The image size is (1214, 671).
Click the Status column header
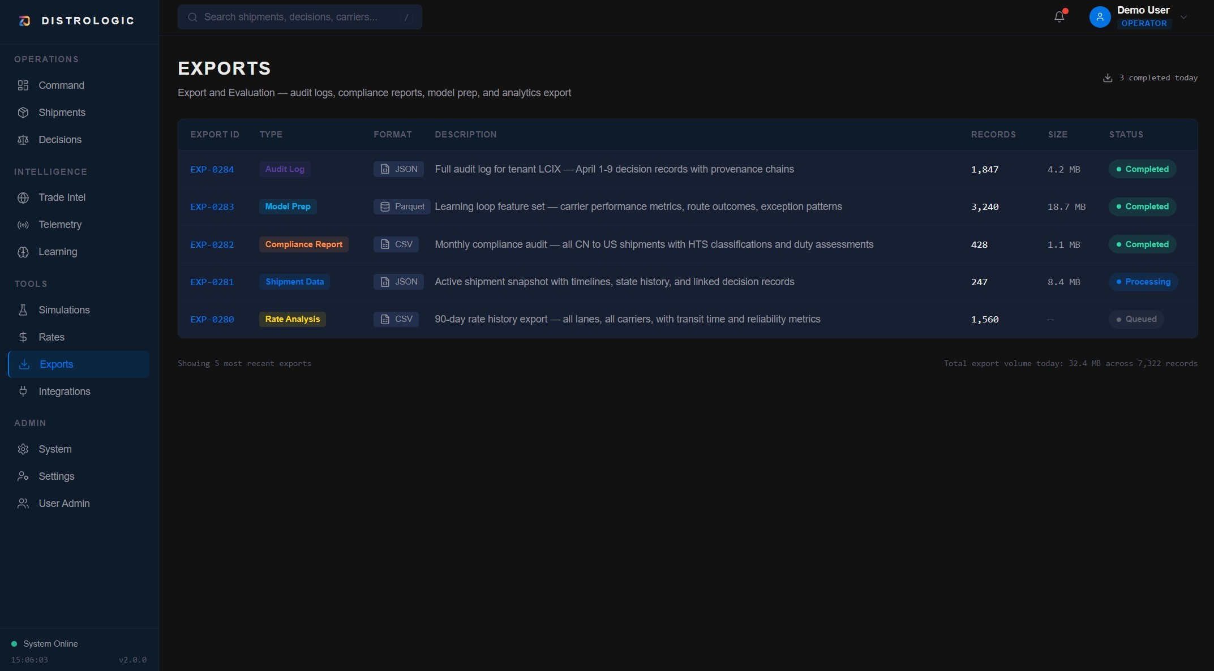[x=1126, y=135]
